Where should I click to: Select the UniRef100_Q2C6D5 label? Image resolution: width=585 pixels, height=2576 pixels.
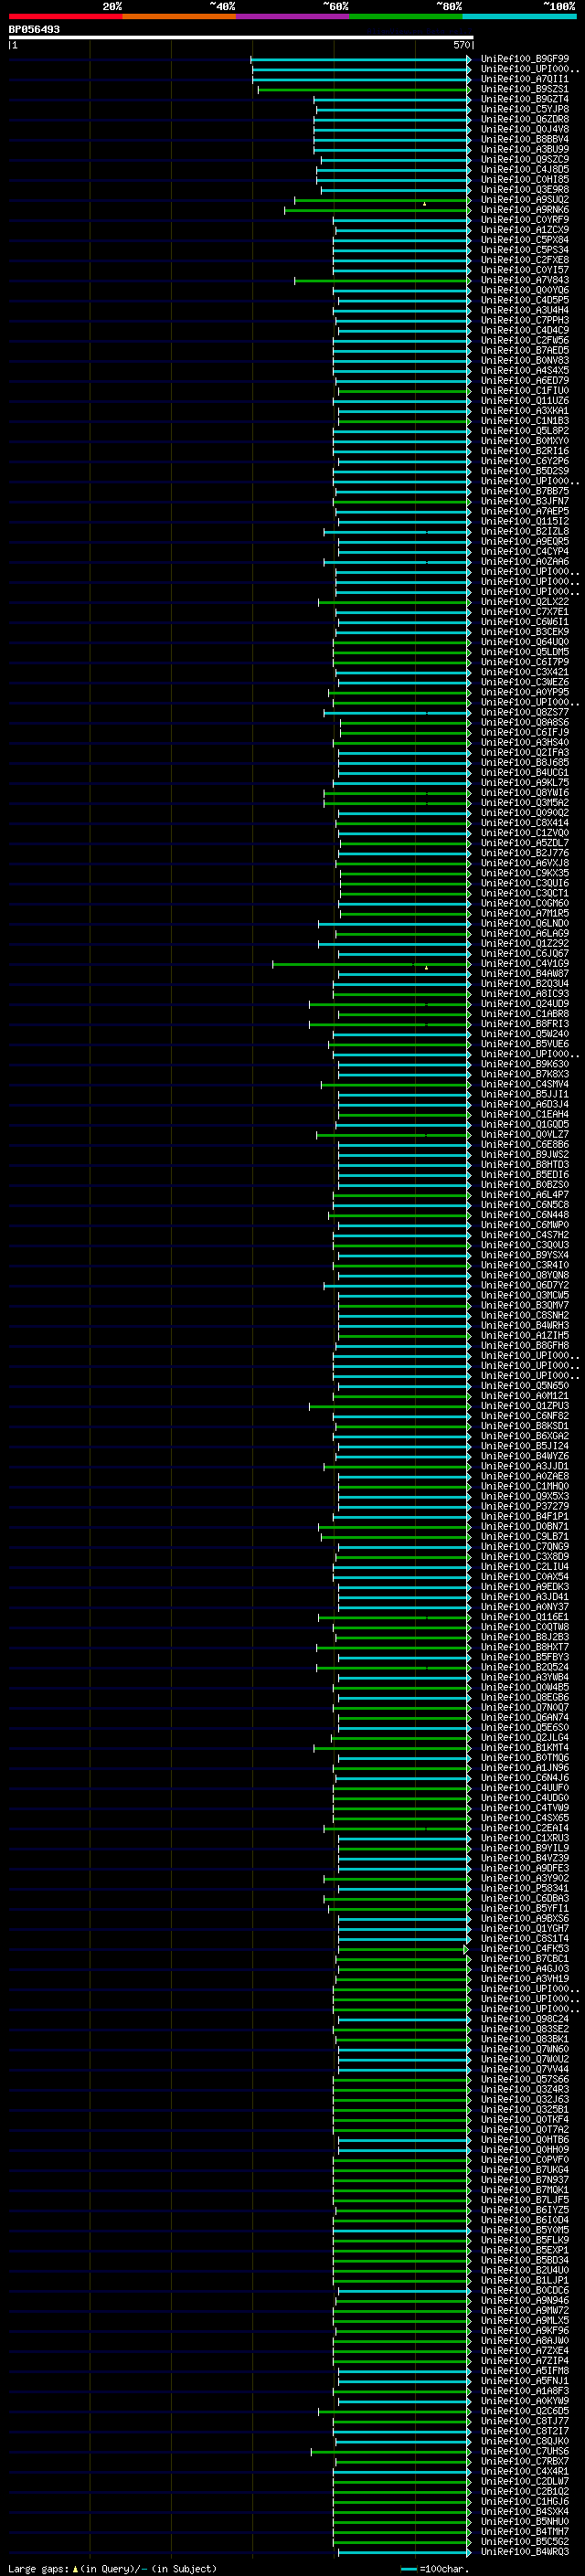pos(525,2411)
